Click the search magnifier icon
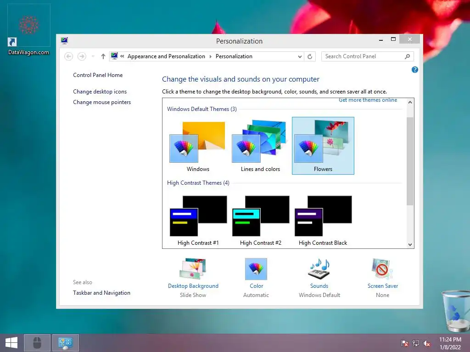470x352 pixels. (x=408, y=56)
